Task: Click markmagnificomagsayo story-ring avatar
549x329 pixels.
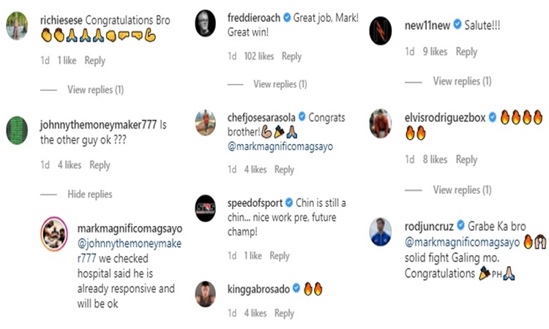Action: point(54,234)
